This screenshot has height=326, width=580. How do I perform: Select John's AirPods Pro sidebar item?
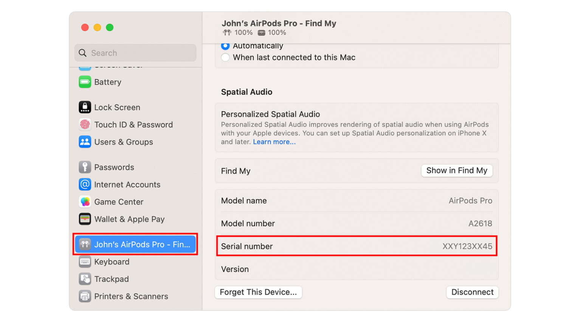pyautogui.click(x=135, y=244)
